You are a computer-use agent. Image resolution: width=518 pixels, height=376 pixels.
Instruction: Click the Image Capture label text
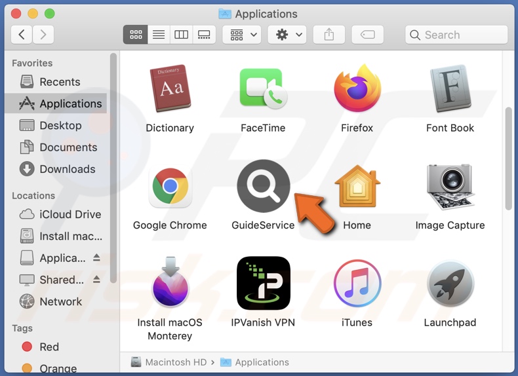pos(450,225)
